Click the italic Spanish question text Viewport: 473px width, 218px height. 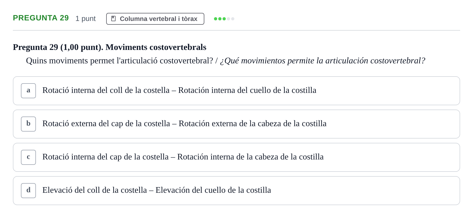click(323, 61)
